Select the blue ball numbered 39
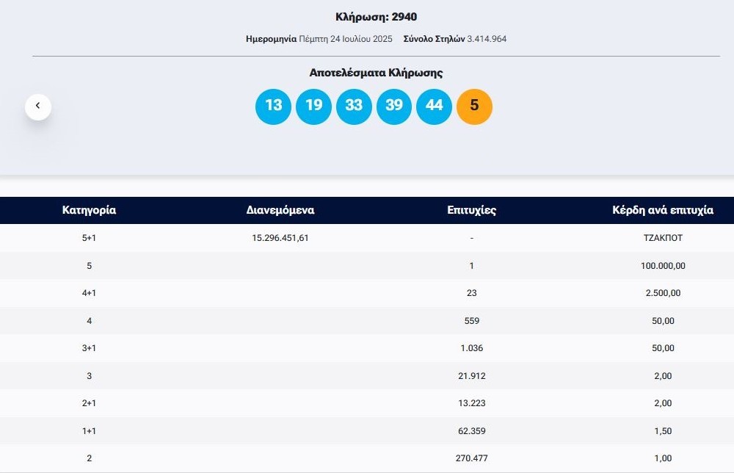 [394, 106]
